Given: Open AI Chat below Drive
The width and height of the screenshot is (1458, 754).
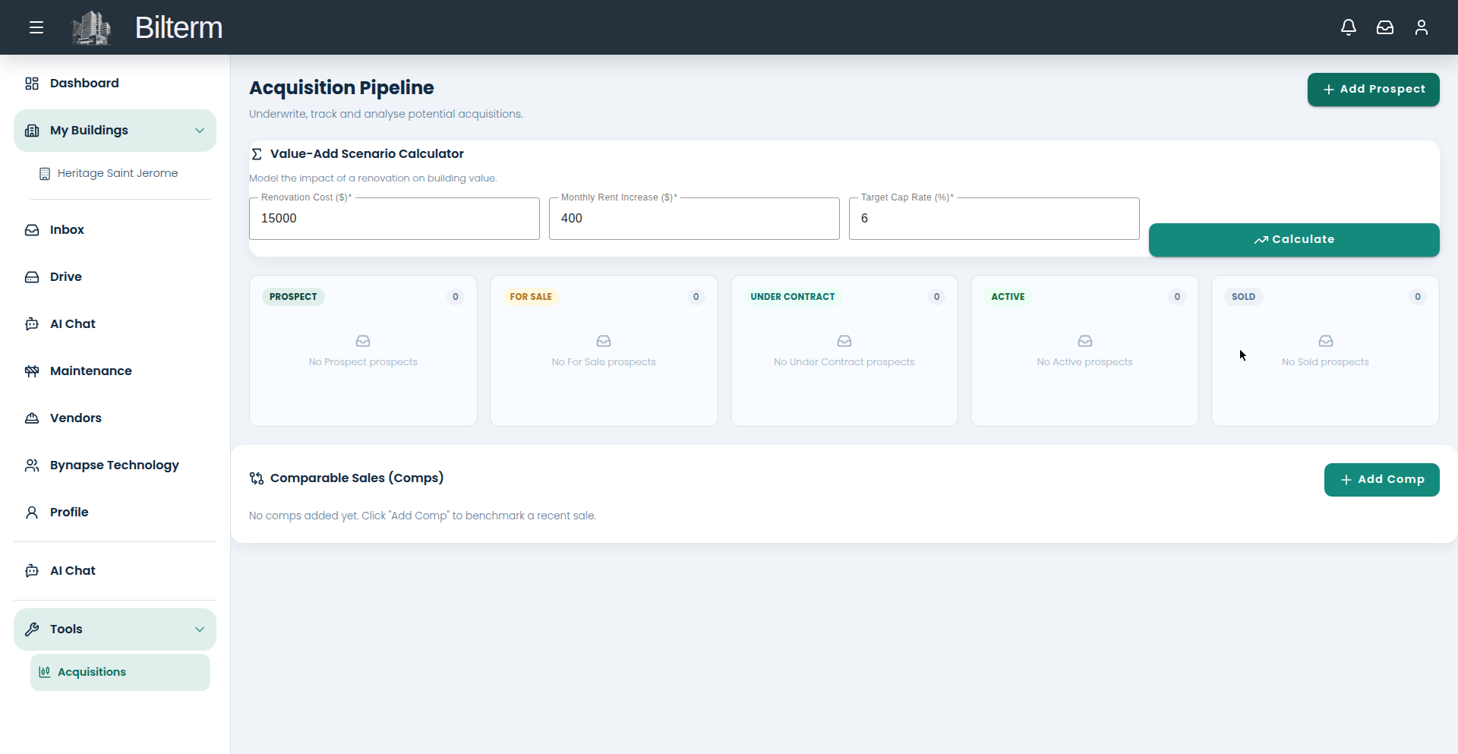Looking at the screenshot, I should [x=115, y=324].
